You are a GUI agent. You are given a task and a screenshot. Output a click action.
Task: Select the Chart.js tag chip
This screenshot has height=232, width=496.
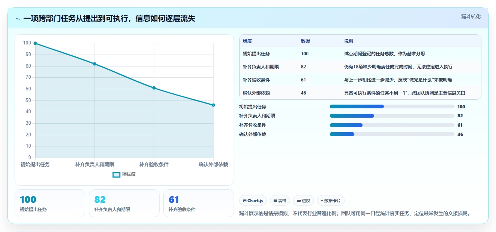253,201
